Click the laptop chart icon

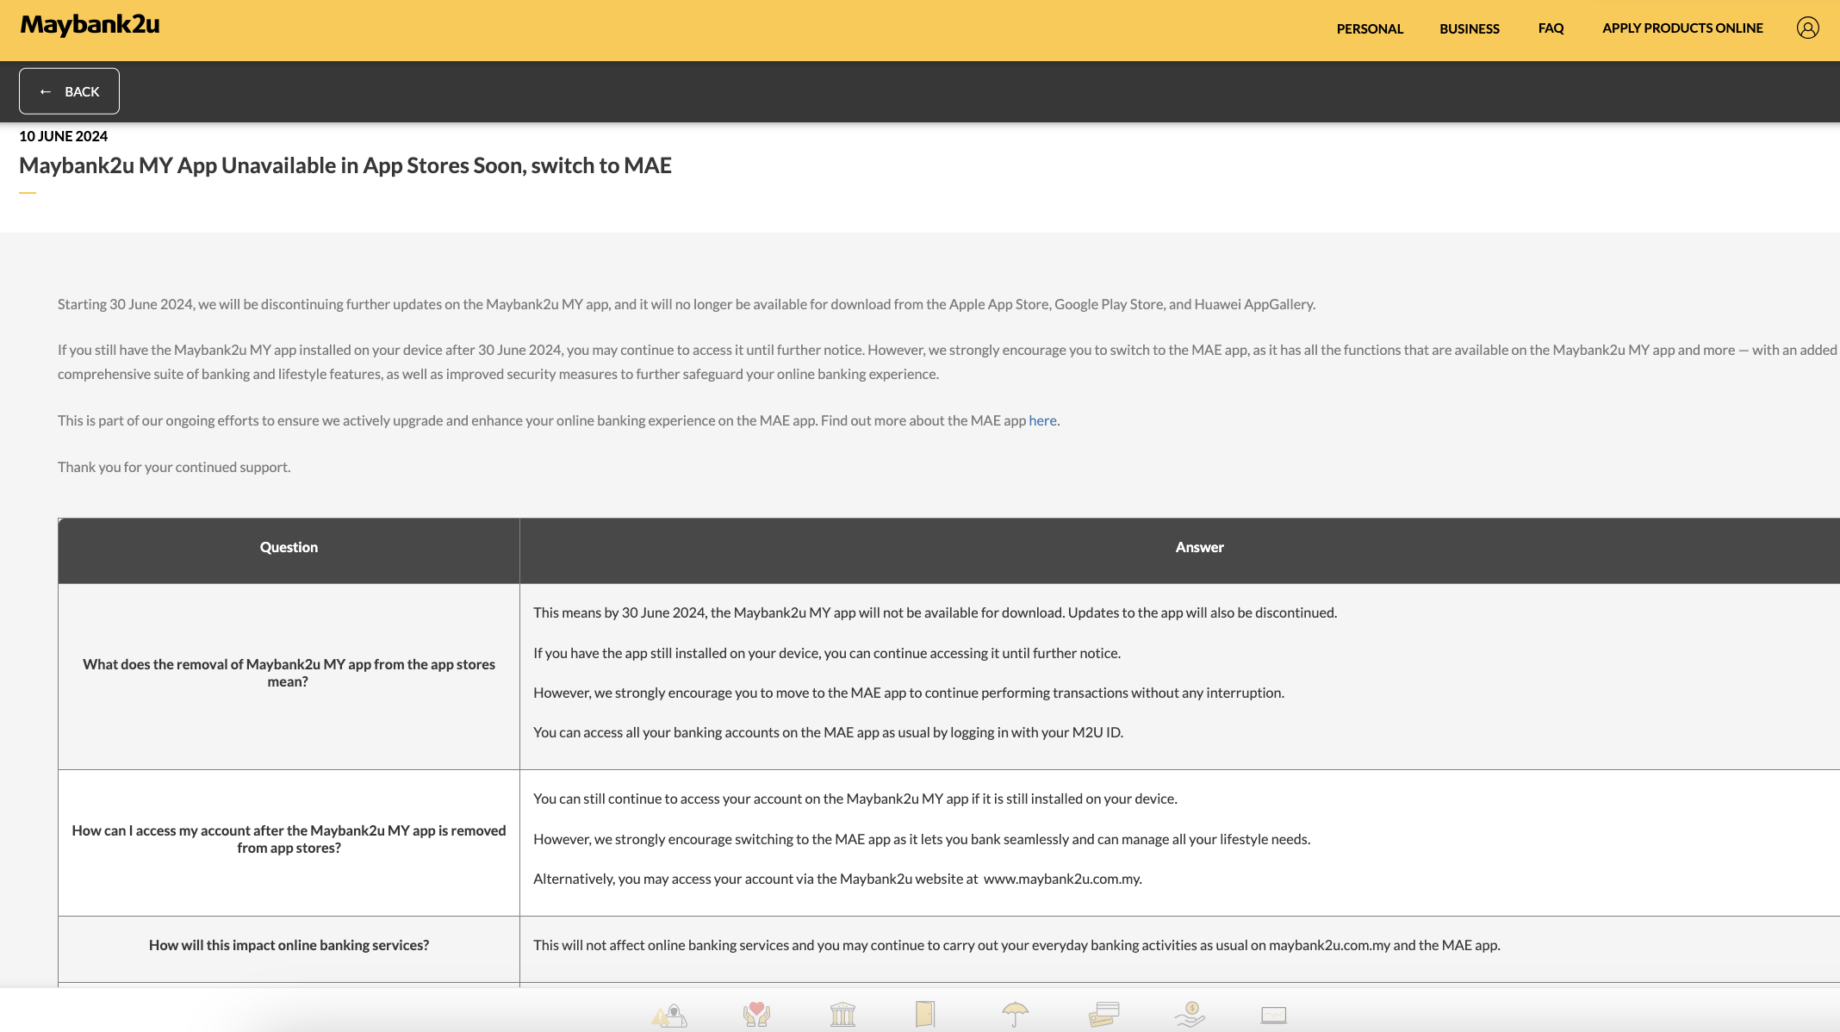pos(1273,1015)
